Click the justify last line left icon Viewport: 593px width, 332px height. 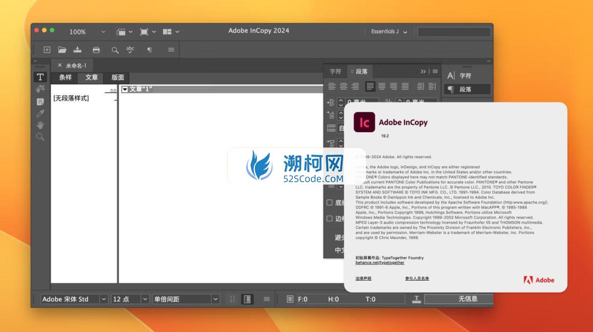(370, 86)
